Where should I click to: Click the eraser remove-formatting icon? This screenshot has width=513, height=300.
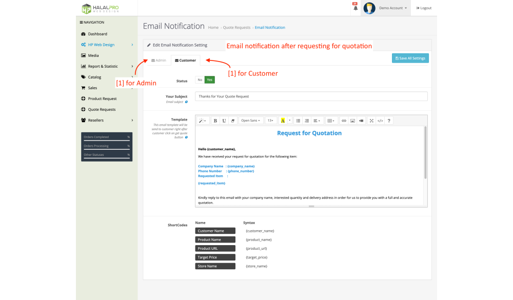[x=233, y=121]
